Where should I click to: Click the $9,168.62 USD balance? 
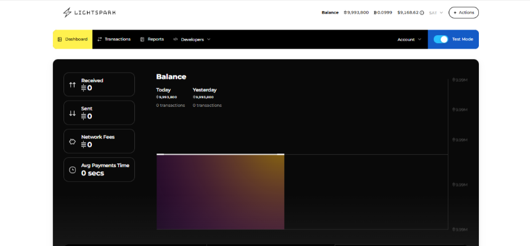pyautogui.click(x=408, y=12)
